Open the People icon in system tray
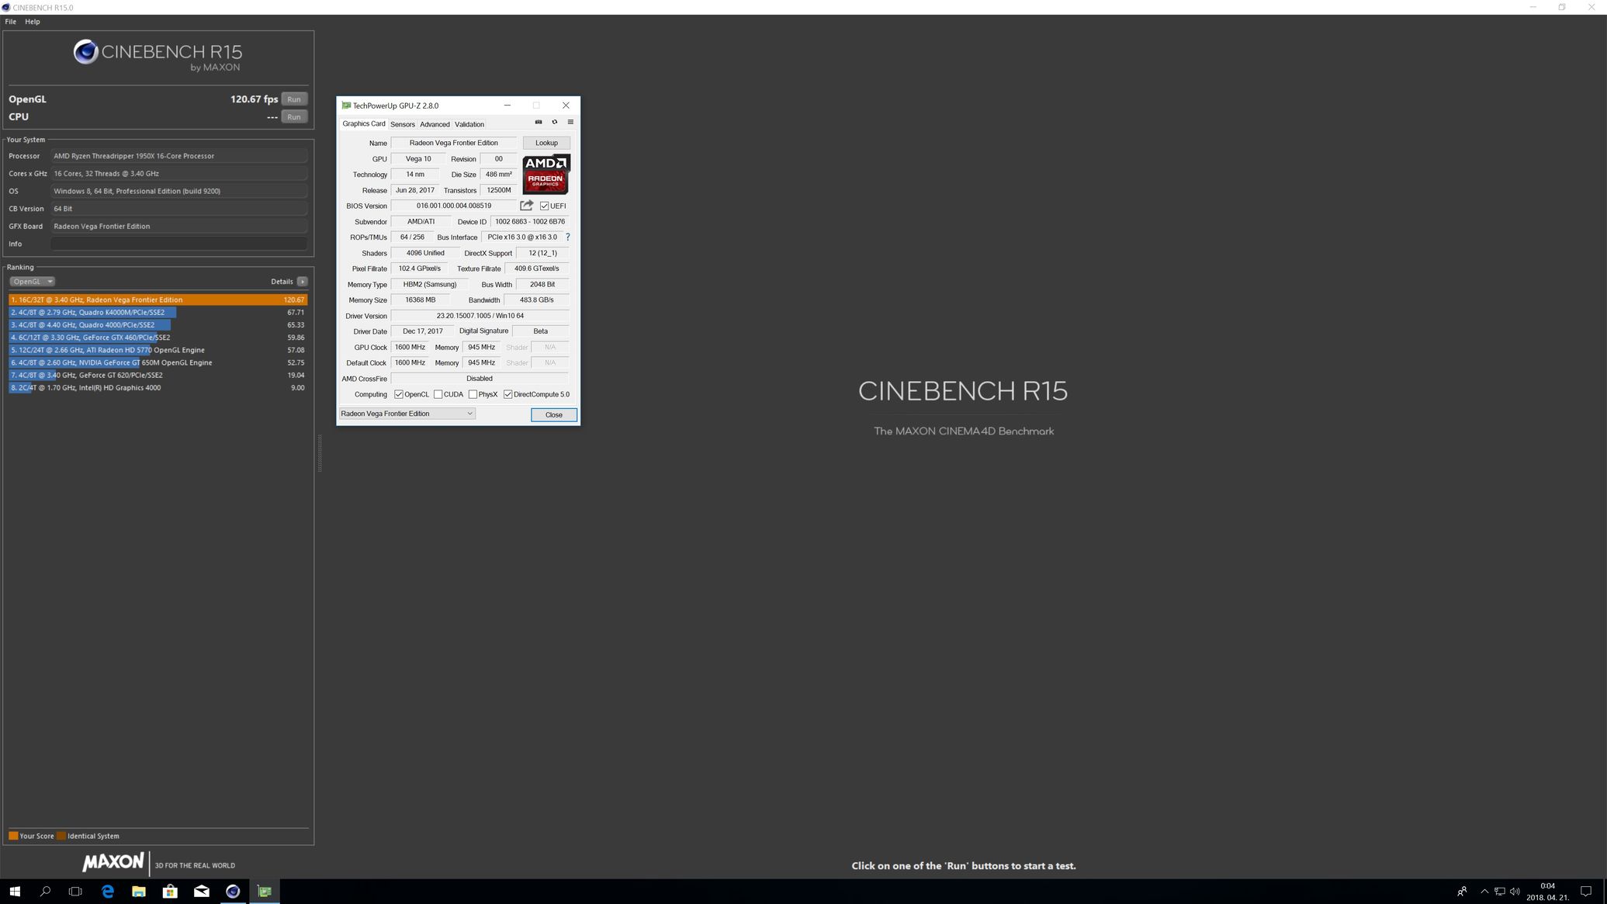This screenshot has height=904, width=1607. (x=1462, y=892)
